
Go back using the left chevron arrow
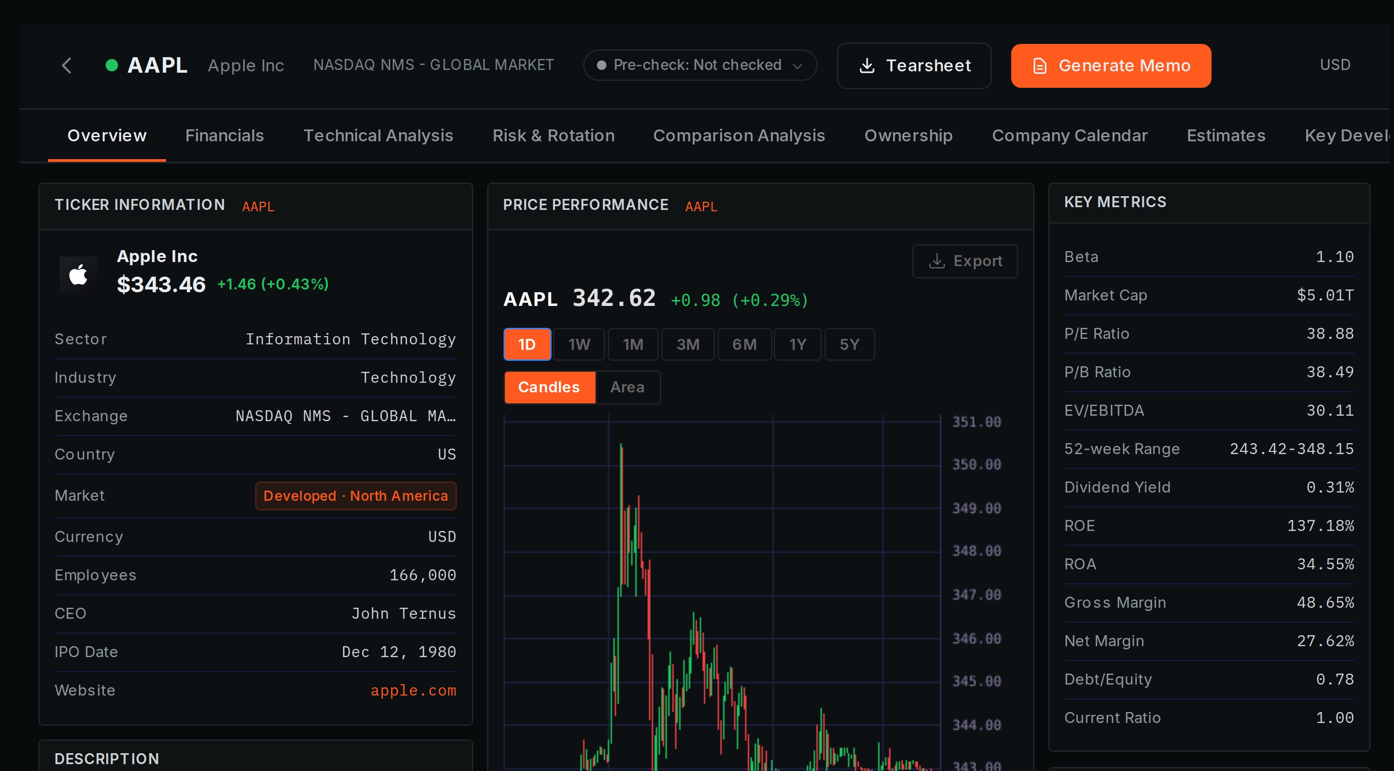[67, 65]
